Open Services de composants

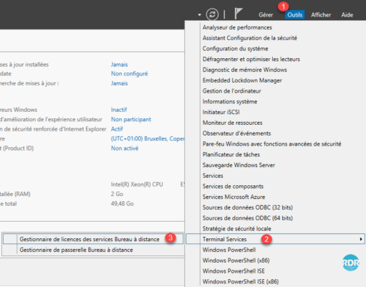point(233,187)
